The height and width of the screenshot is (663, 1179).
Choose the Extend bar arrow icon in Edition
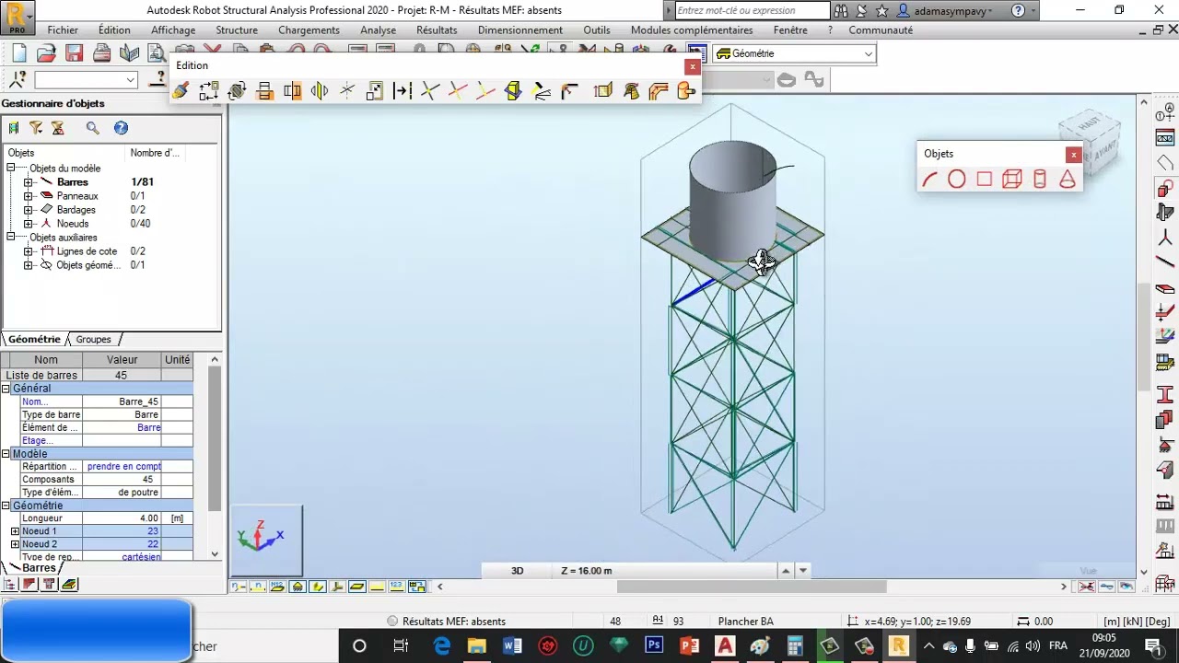[x=402, y=90]
